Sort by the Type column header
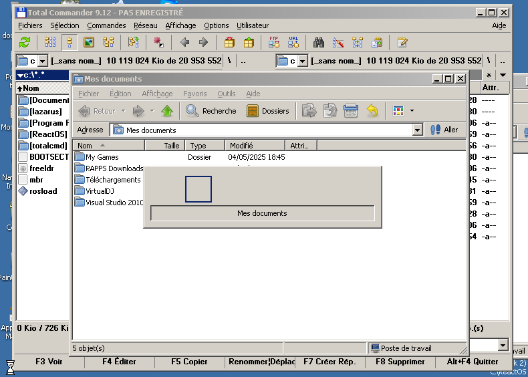This screenshot has width=528, height=377. pyautogui.click(x=205, y=146)
